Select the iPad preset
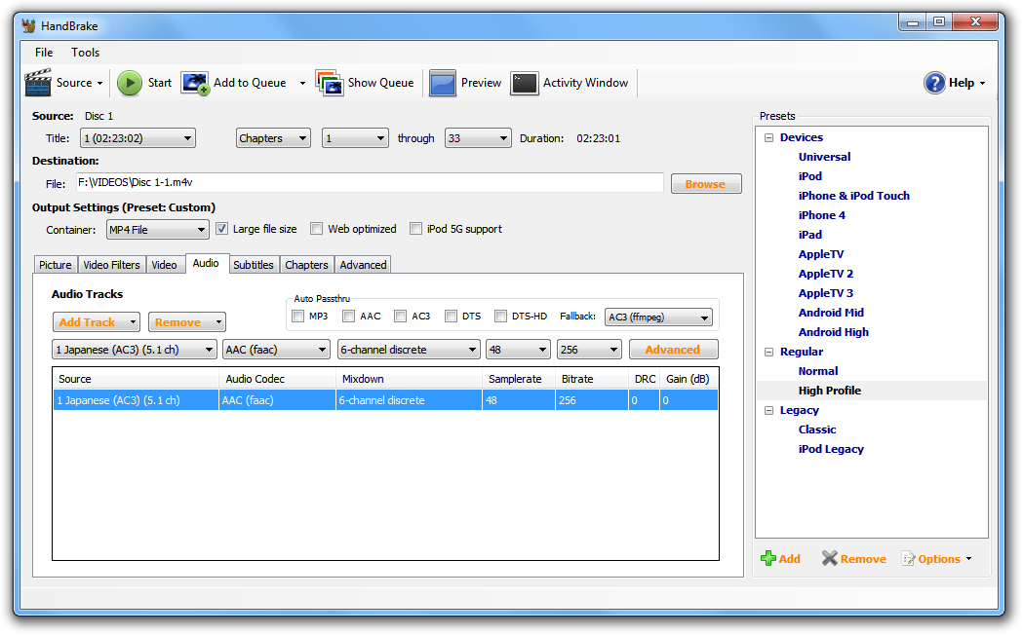The image size is (1023, 635). [809, 235]
